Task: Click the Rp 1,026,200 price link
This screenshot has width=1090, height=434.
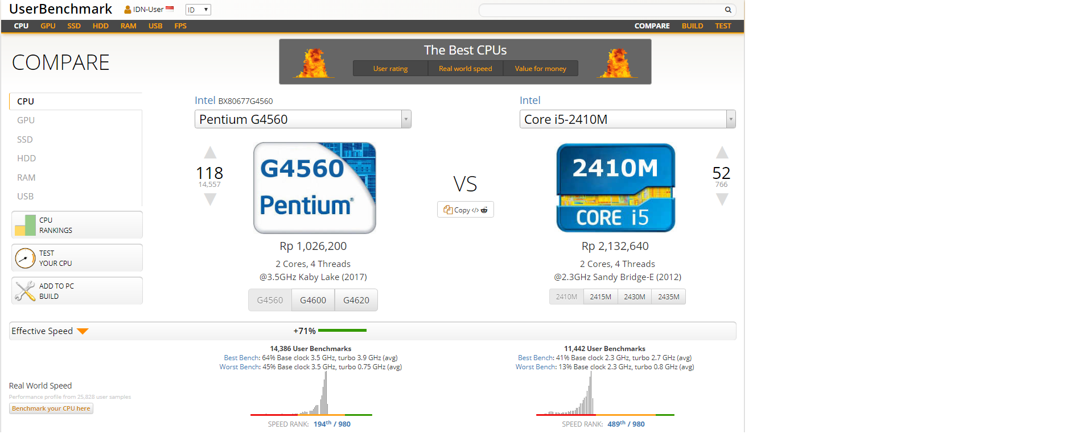Action: coord(313,246)
